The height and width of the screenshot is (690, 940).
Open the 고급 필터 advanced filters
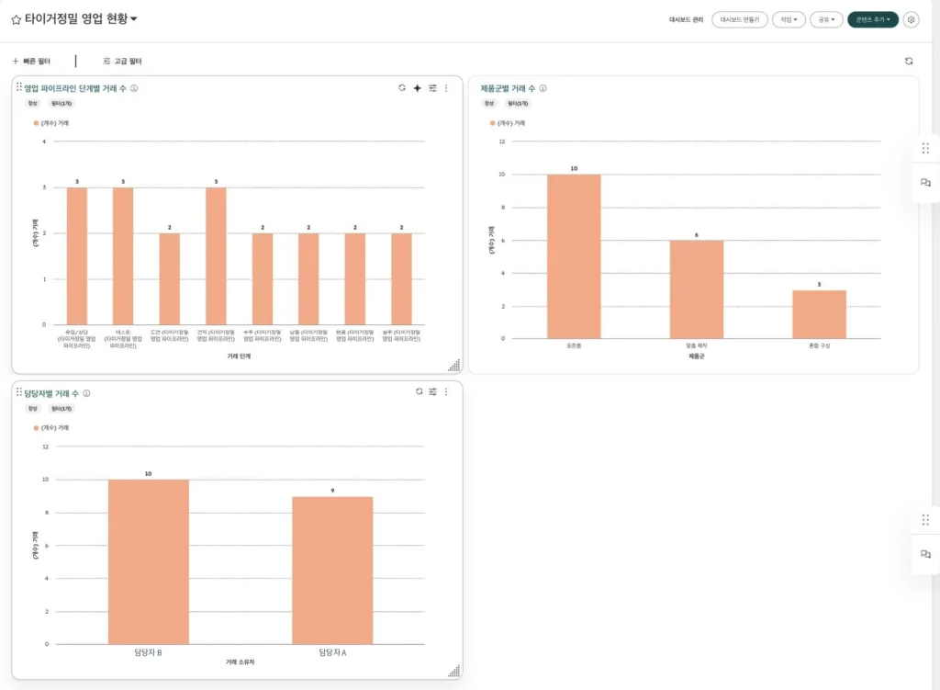pos(122,62)
